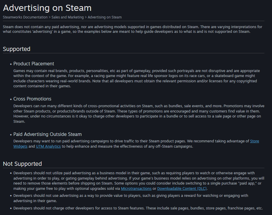Open the Steamworks Documentation breadcrumb link
272x215 pixels.
point(25,17)
